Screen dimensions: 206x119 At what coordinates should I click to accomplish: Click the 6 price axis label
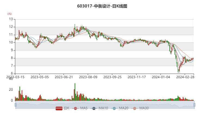coord(12,73)
